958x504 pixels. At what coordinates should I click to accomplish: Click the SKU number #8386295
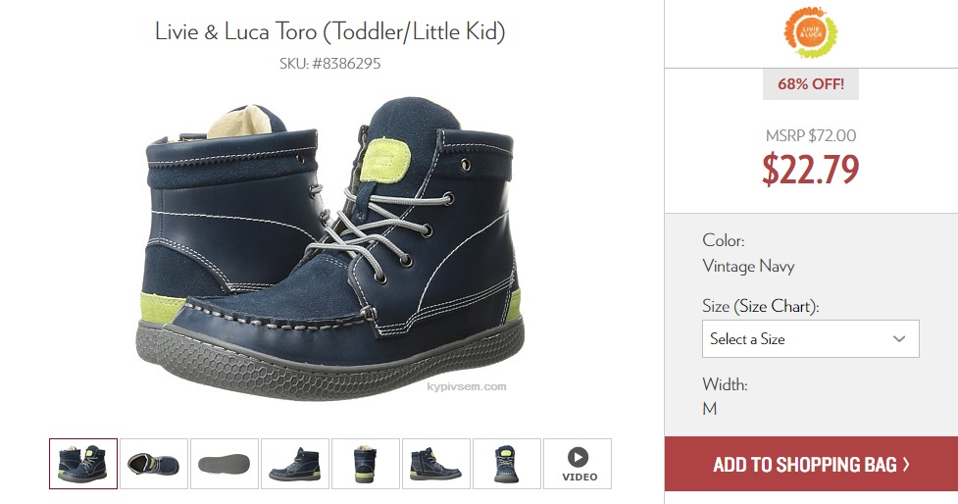pos(346,64)
